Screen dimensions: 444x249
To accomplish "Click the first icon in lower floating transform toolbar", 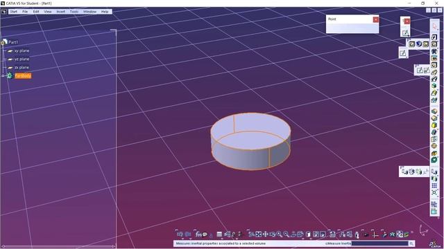I will point(404,172).
